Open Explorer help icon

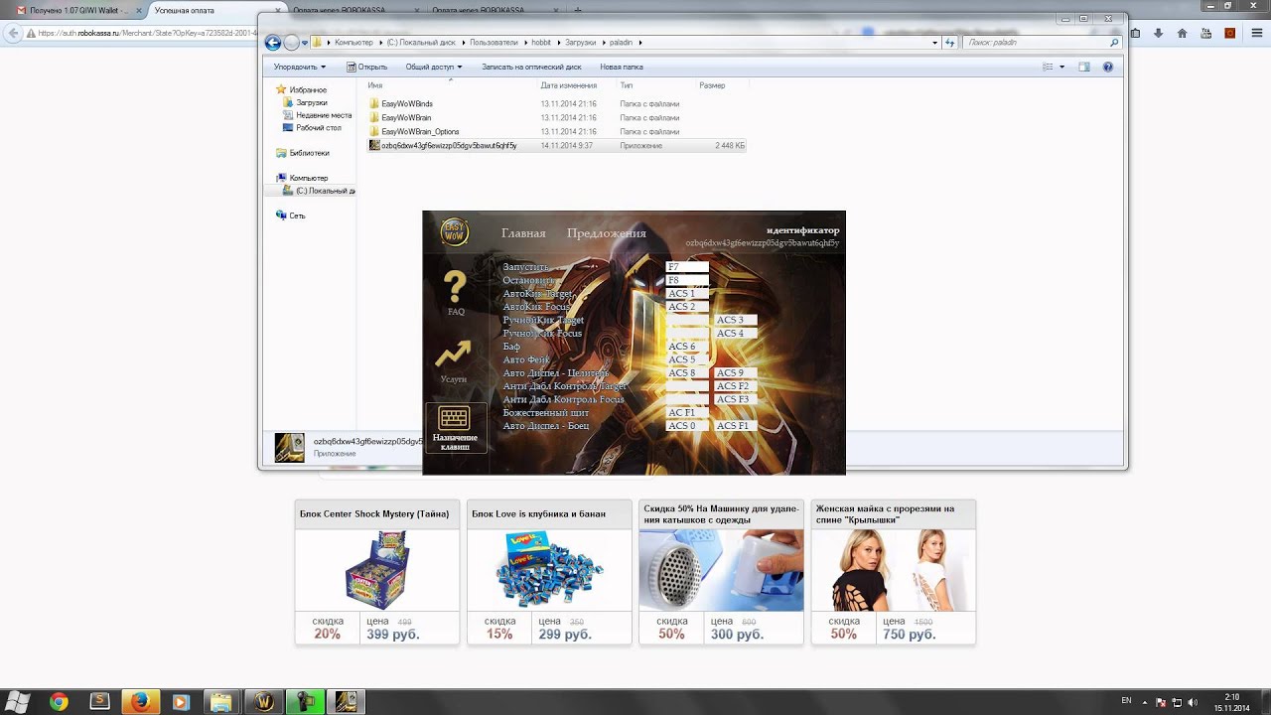tap(1108, 67)
